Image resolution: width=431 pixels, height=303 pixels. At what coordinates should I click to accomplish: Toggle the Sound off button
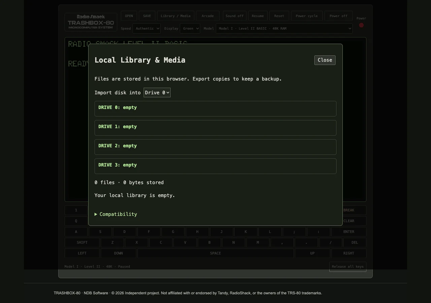[234, 16]
